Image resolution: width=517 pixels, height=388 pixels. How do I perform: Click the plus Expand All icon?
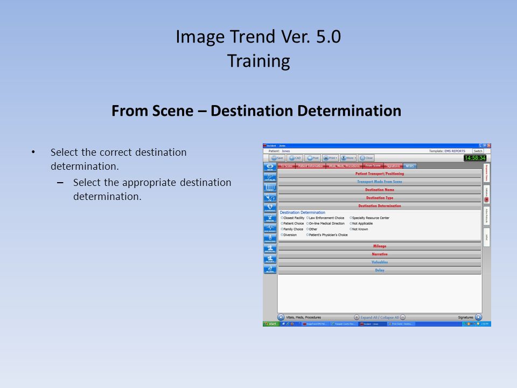tap(357, 317)
